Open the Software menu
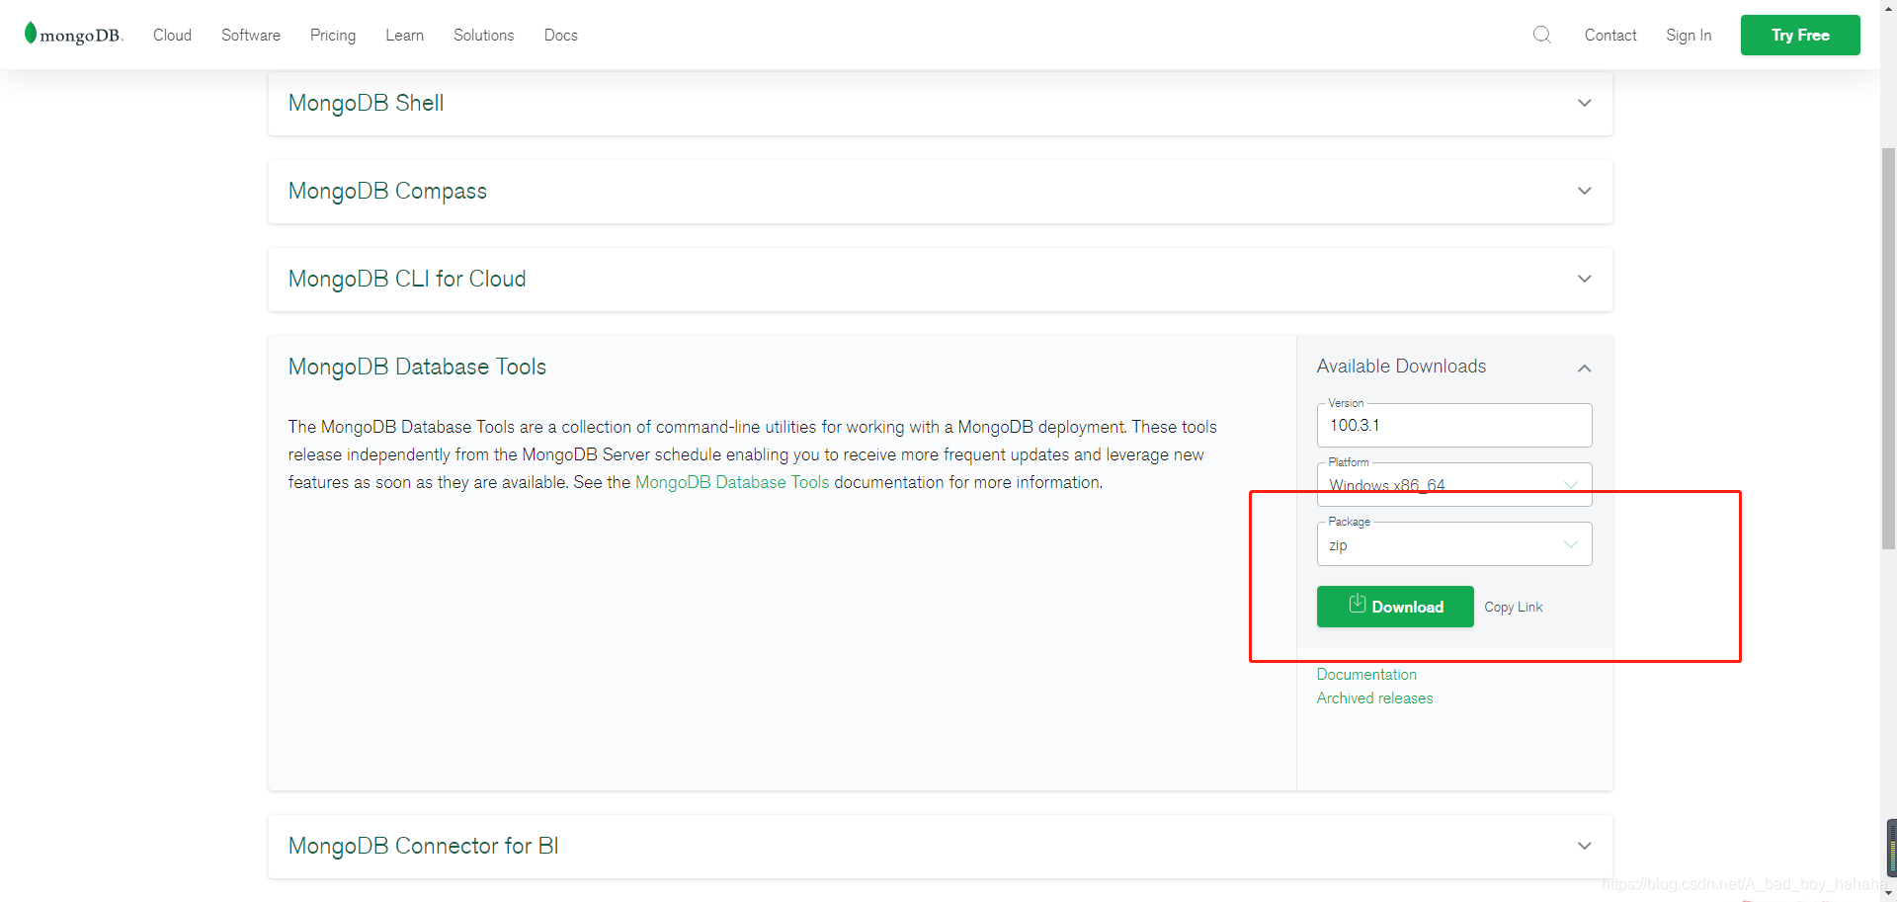This screenshot has height=902, width=1897. pyautogui.click(x=251, y=35)
